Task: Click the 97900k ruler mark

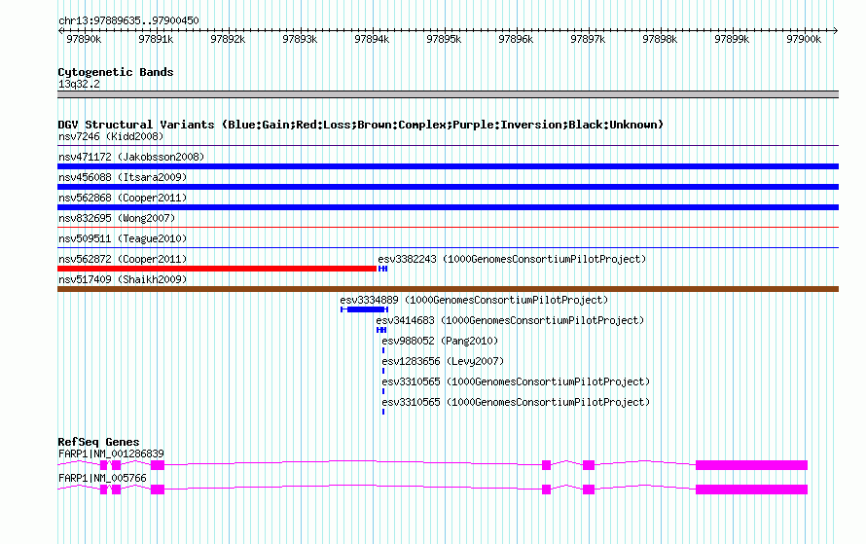Action: pyautogui.click(x=804, y=39)
